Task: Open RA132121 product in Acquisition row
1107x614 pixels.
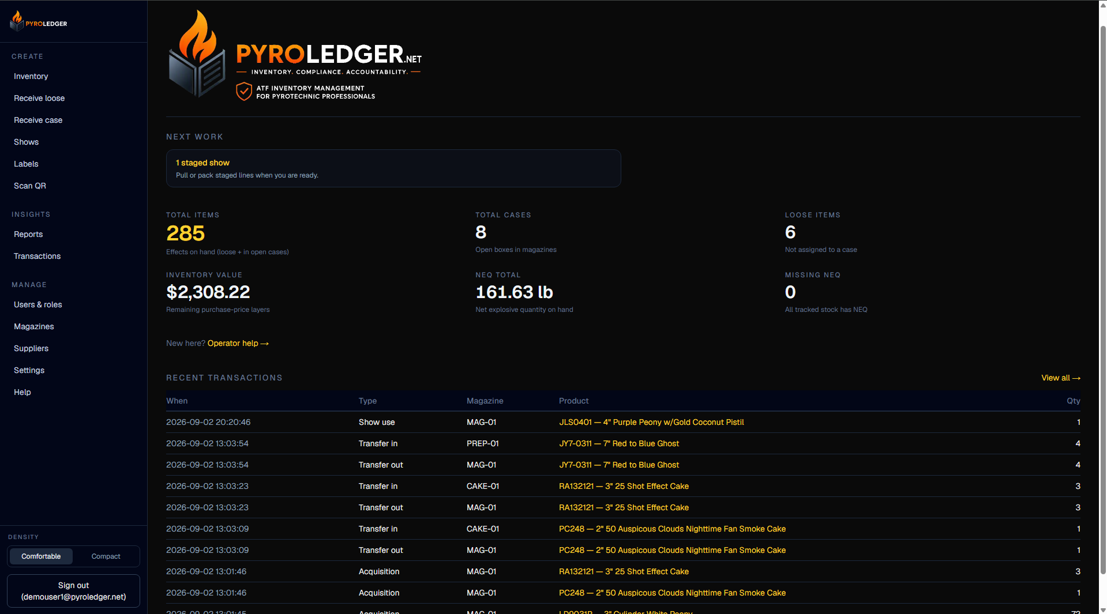Action: click(x=624, y=571)
